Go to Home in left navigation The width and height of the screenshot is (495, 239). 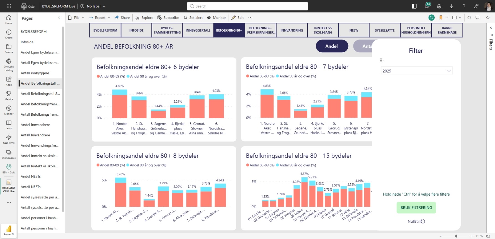(9, 19)
